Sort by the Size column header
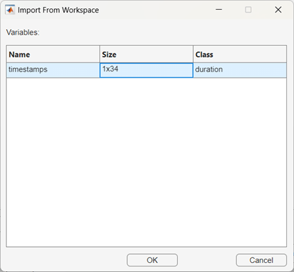This screenshot has width=294, height=272. (x=147, y=54)
